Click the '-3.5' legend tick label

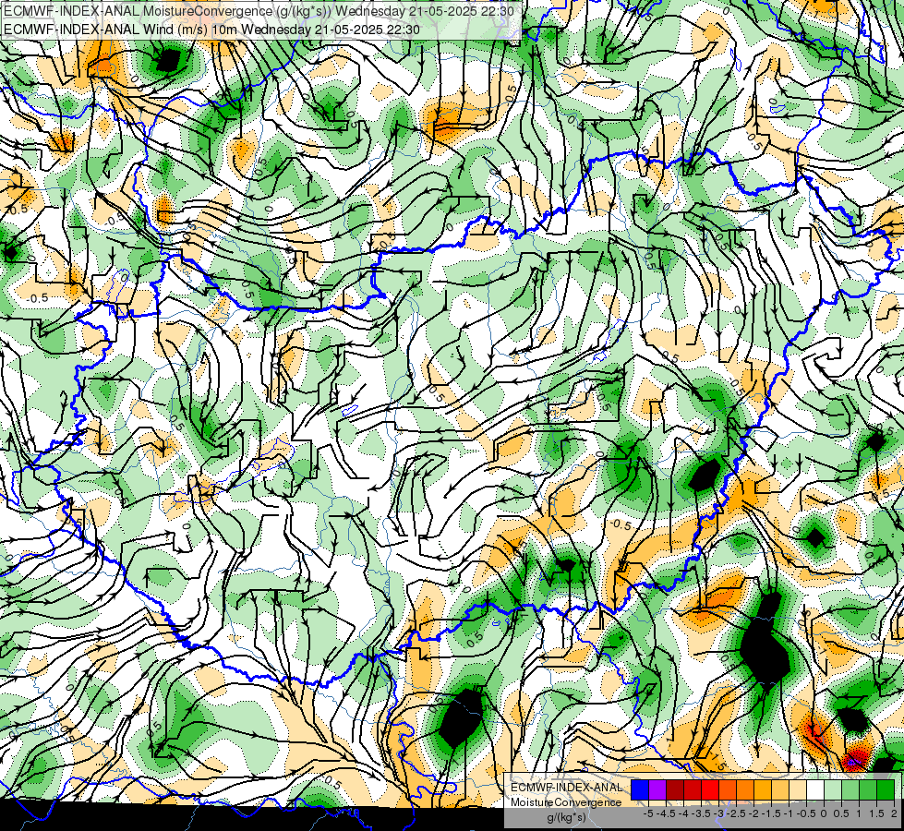click(x=701, y=813)
